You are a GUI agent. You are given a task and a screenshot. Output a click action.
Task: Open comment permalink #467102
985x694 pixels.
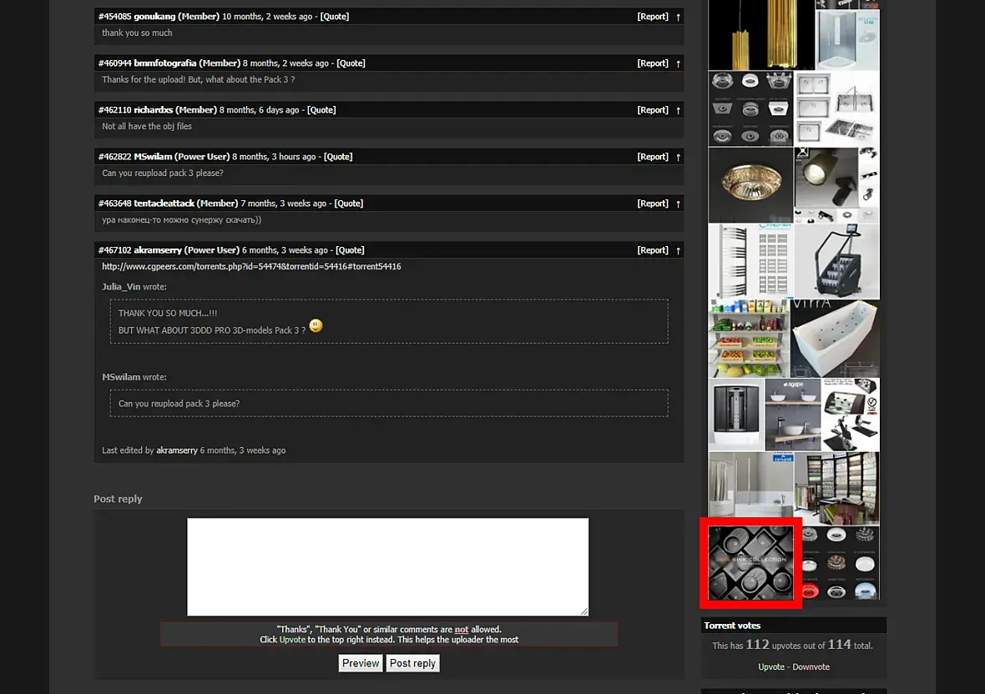tap(115, 249)
